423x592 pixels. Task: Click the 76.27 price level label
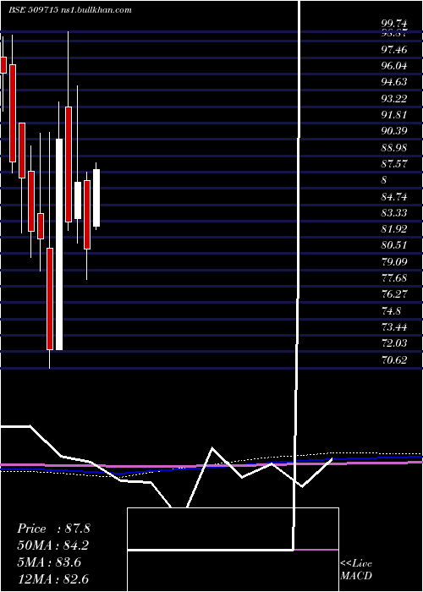point(394,294)
